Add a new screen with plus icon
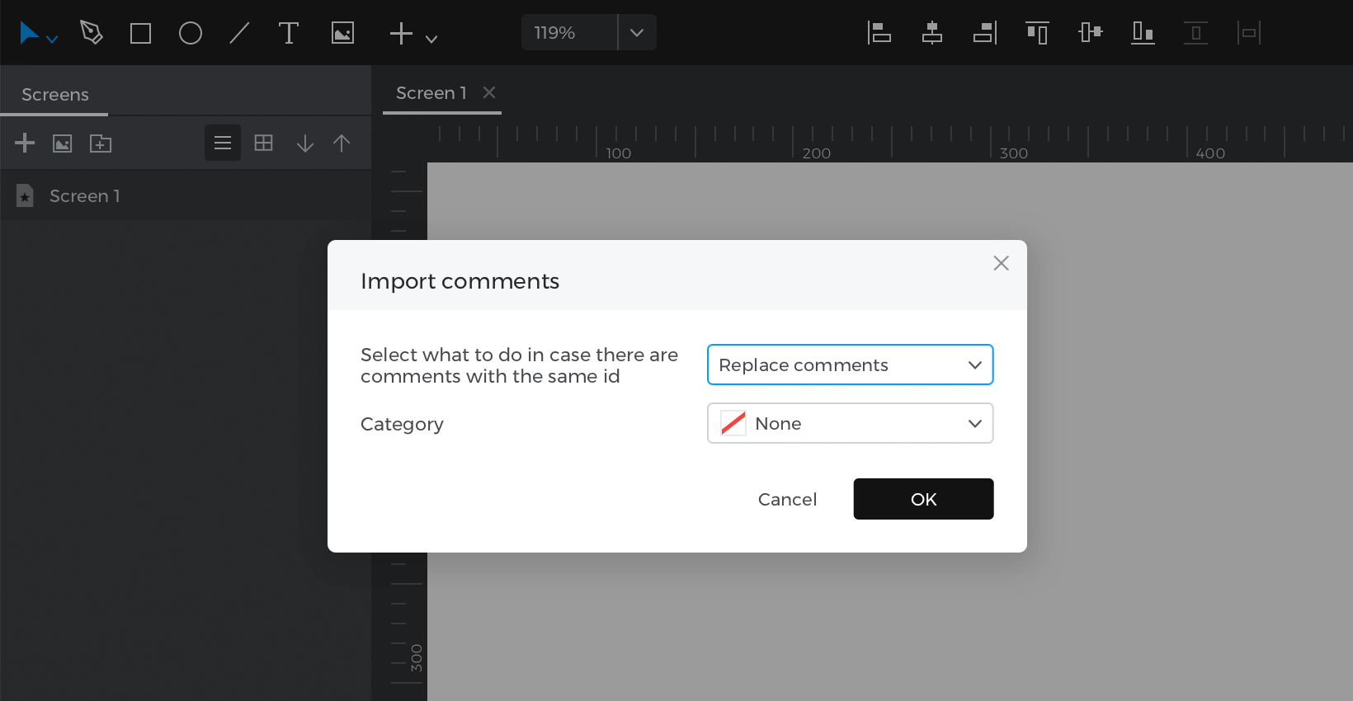1353x701 pixels. click(x=25, y=143)
